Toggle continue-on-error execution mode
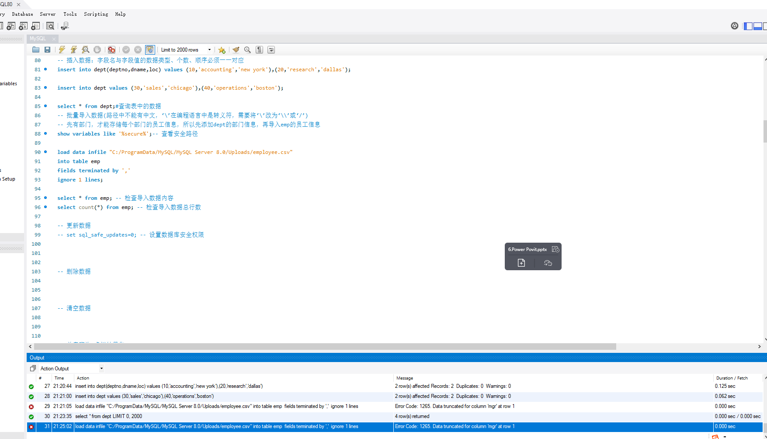 [112, 50]
